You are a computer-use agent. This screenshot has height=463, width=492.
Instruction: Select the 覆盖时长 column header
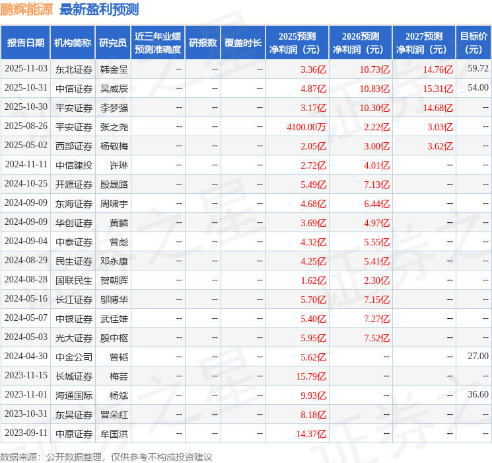[243, 43]
